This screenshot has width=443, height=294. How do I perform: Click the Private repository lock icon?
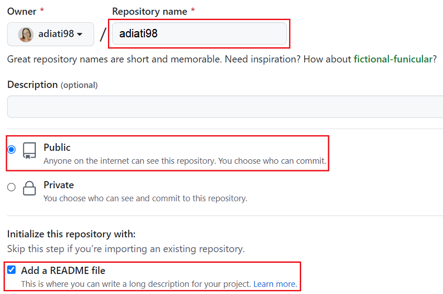[30, 188]
